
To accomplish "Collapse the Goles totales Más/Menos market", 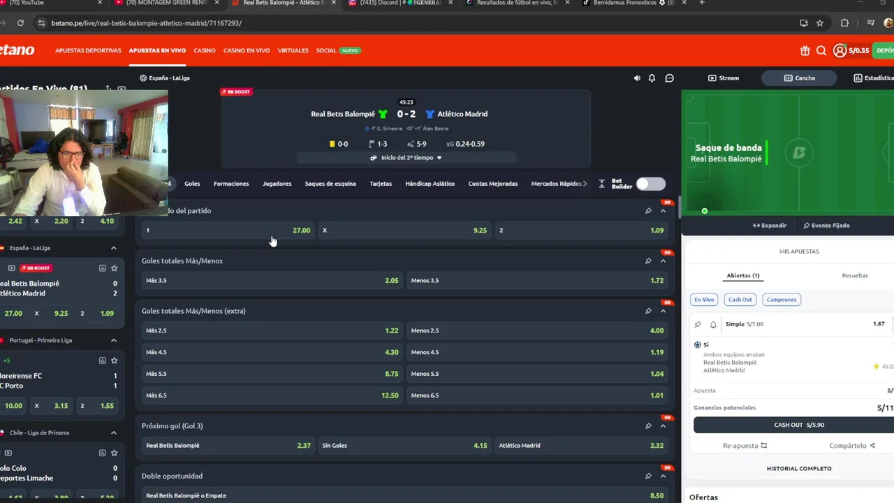I will click(x=664, y=261).
